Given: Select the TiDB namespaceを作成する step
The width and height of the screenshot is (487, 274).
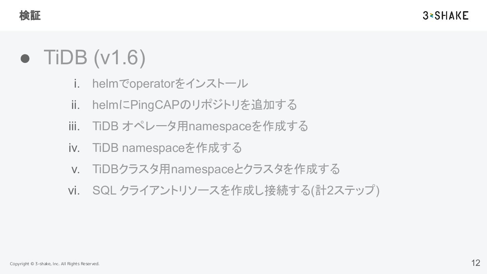Looking at the screenshot, I should (167, 148).
